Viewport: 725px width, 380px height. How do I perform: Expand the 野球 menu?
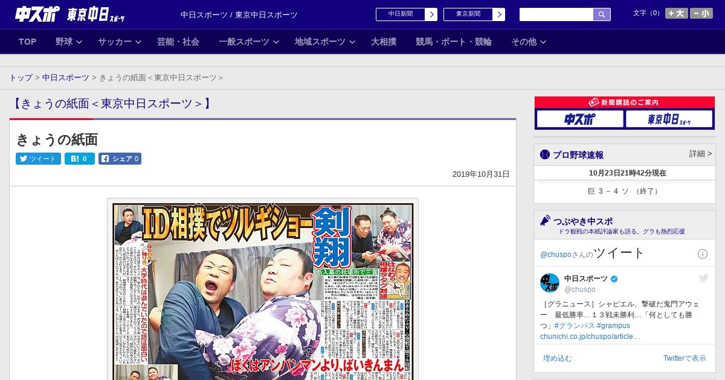click(x=69, y=42)
